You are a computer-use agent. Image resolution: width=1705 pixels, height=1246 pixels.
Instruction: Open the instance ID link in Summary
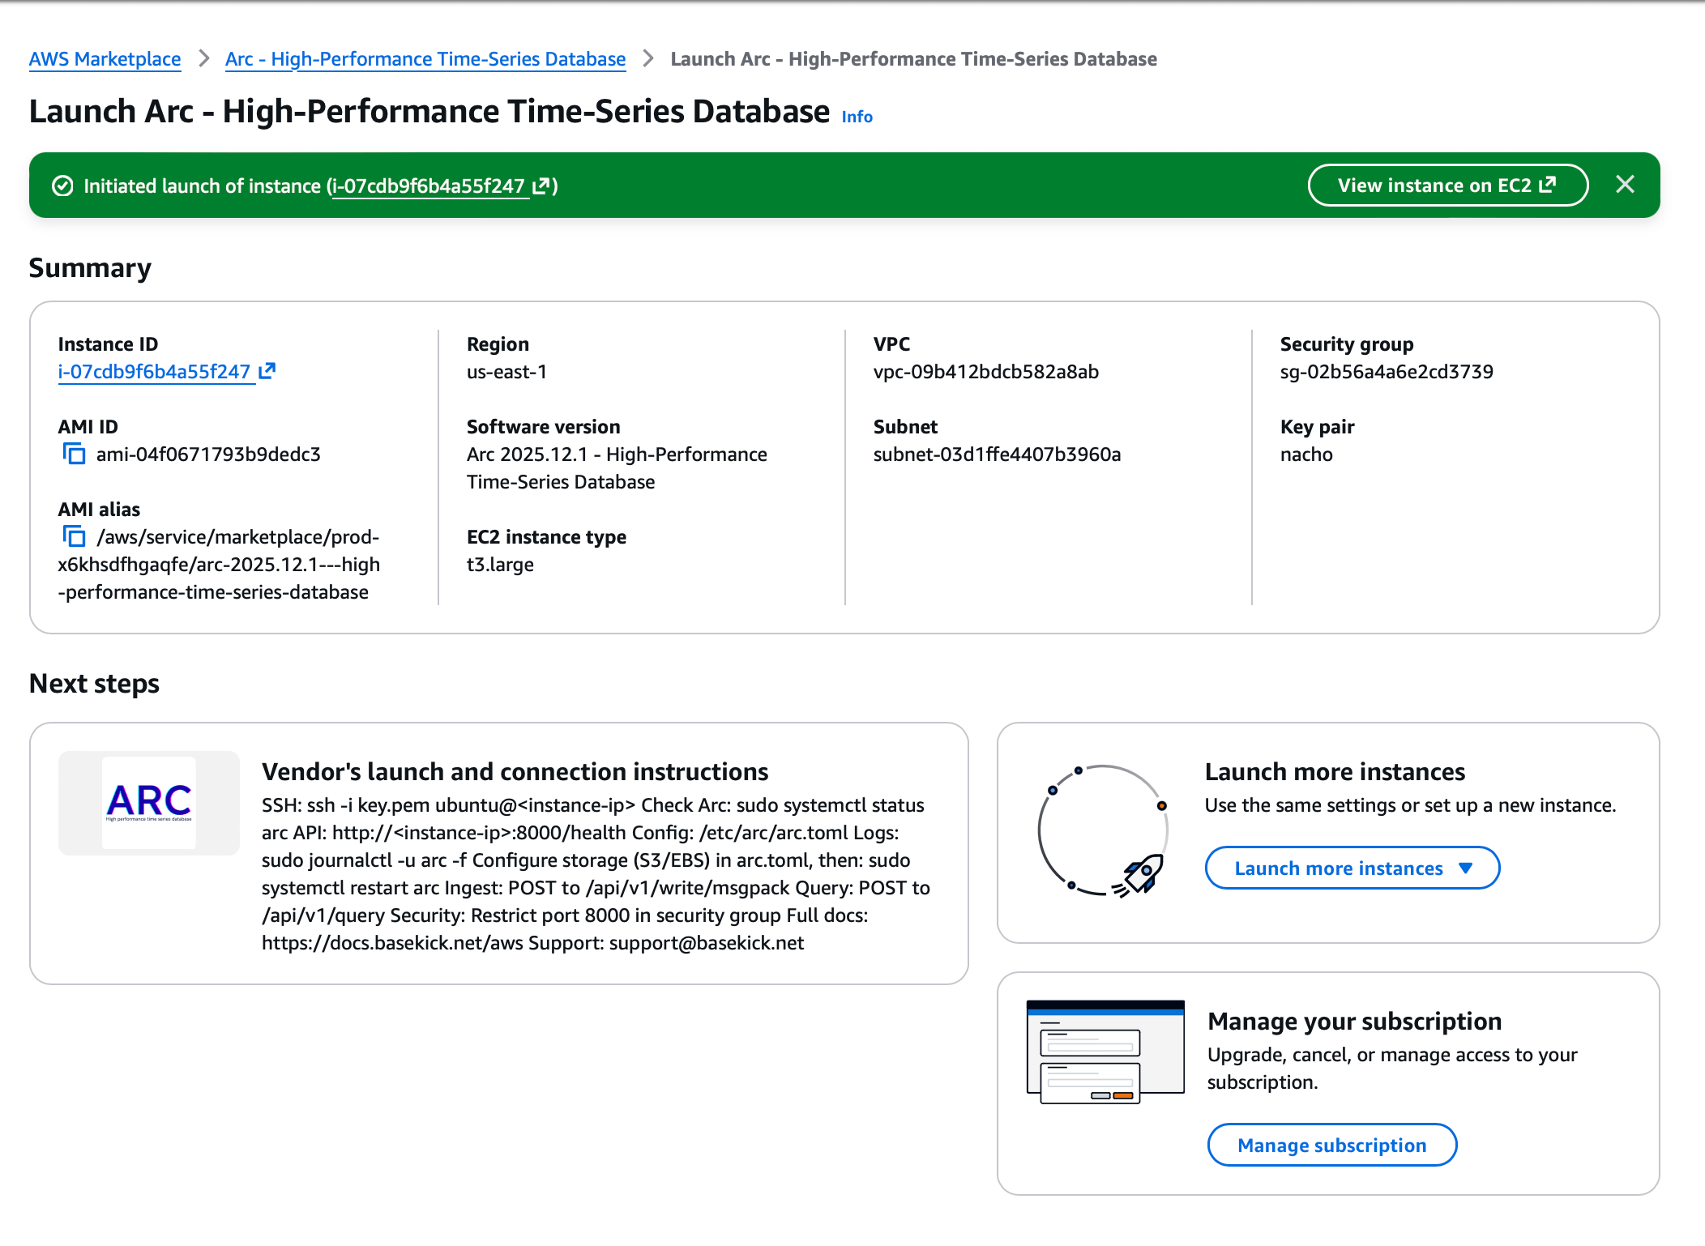tap(155, 372)
